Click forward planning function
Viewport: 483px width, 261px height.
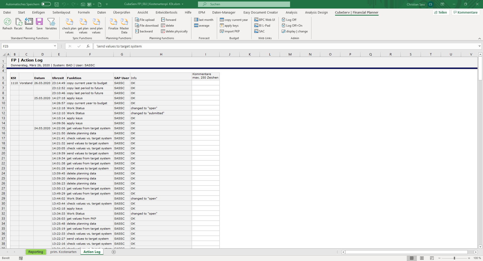coord(169,20)
